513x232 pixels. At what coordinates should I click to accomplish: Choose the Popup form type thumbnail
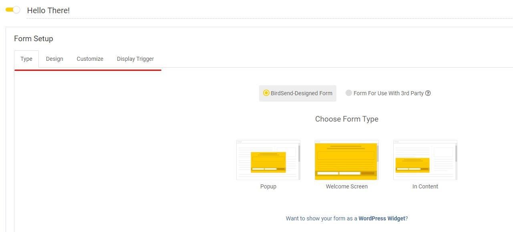pyautogui.click(x=268, y=160)
